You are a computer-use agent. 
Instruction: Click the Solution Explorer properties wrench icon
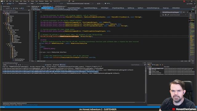click(21, 8)
